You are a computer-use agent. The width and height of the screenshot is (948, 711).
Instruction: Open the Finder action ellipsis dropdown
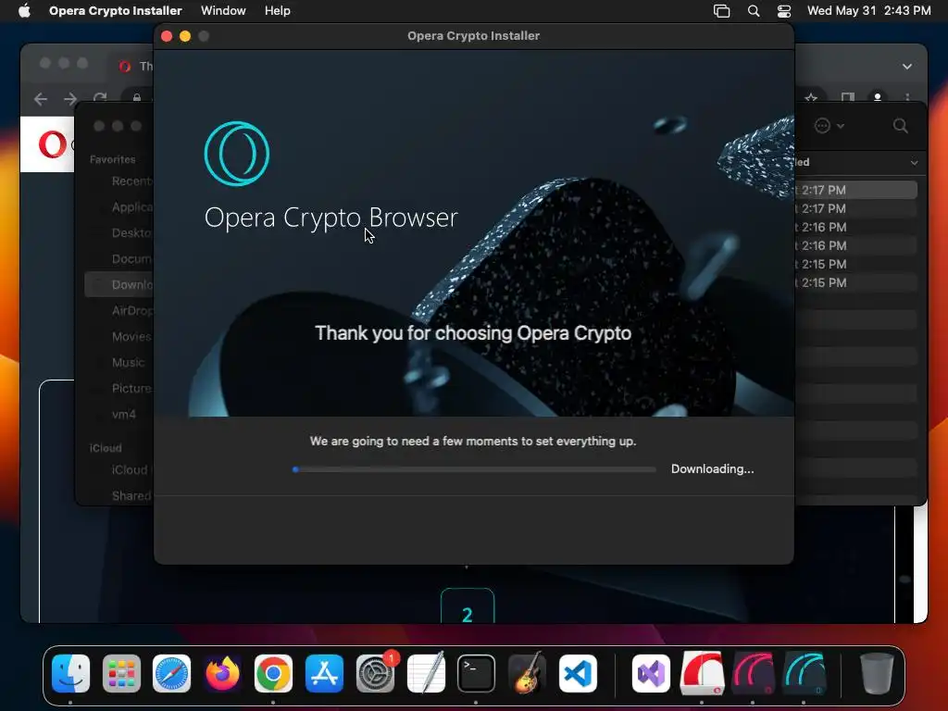(x=829, y=126)
